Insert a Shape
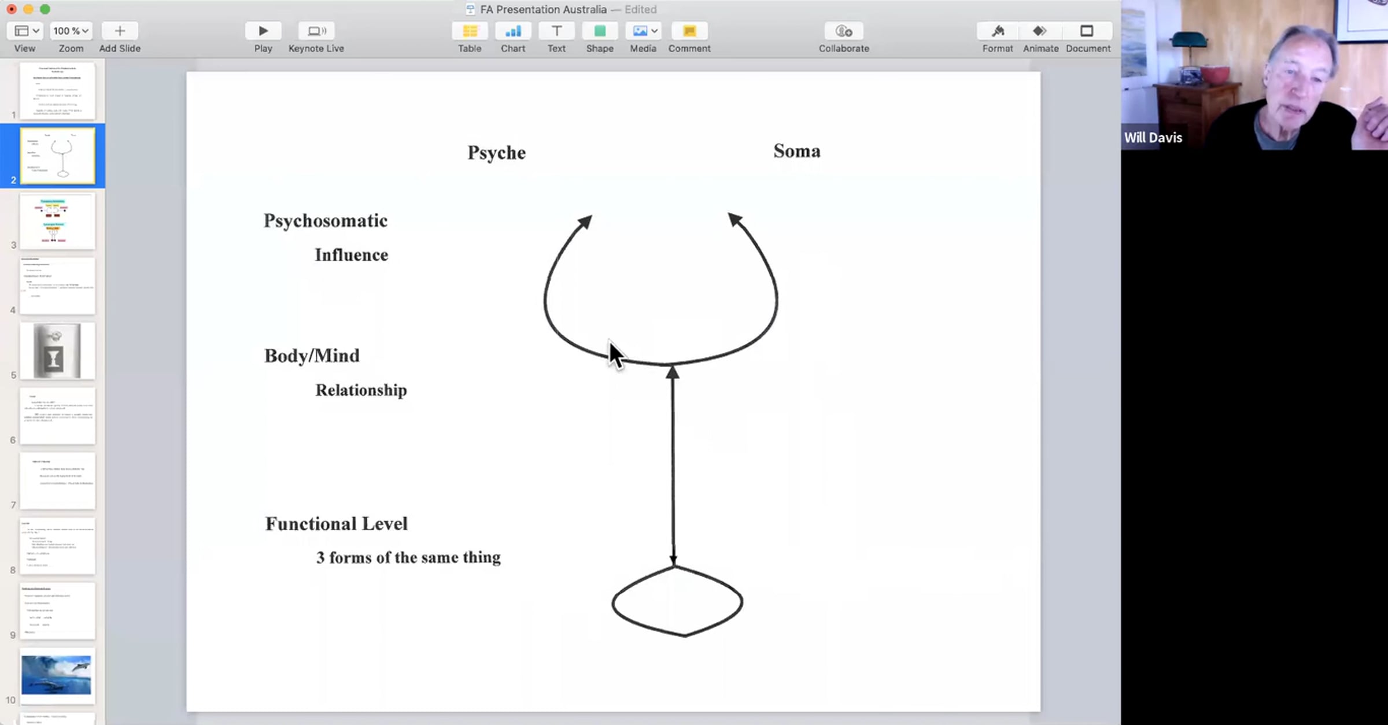The width and height of the screenshot is (1388, 725). pyautogui.click(x=600, y=31)
